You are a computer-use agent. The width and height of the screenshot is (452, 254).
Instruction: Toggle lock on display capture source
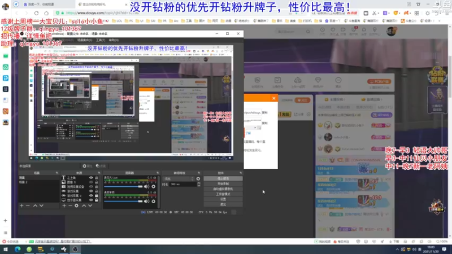(x=97, y=200)
